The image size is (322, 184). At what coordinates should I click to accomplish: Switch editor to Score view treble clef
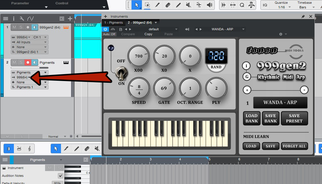pos(29,149)
